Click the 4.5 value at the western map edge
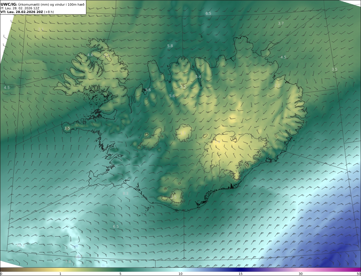Viewport: 361px width, 276px height. (7, 87)
